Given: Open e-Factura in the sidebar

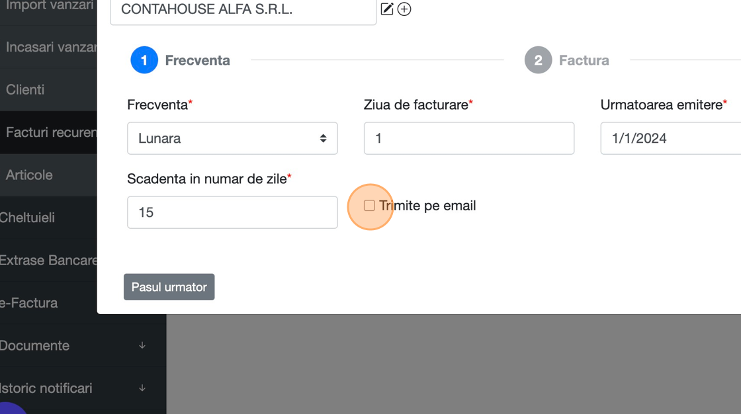Looking at the screenshot, I should [x=29, y=303].
